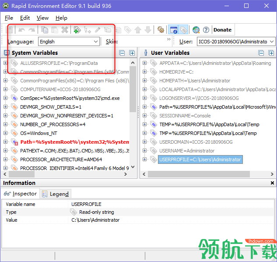Select the TMP user variable
Image resolution: width=277 pixels, height=262 pixels.
(208, 133)
